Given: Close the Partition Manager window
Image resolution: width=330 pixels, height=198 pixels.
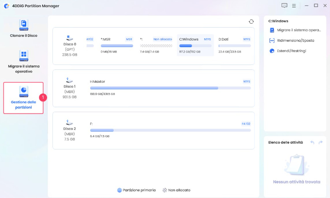Looking at the screenshot, I should click(x=325, y=6).
